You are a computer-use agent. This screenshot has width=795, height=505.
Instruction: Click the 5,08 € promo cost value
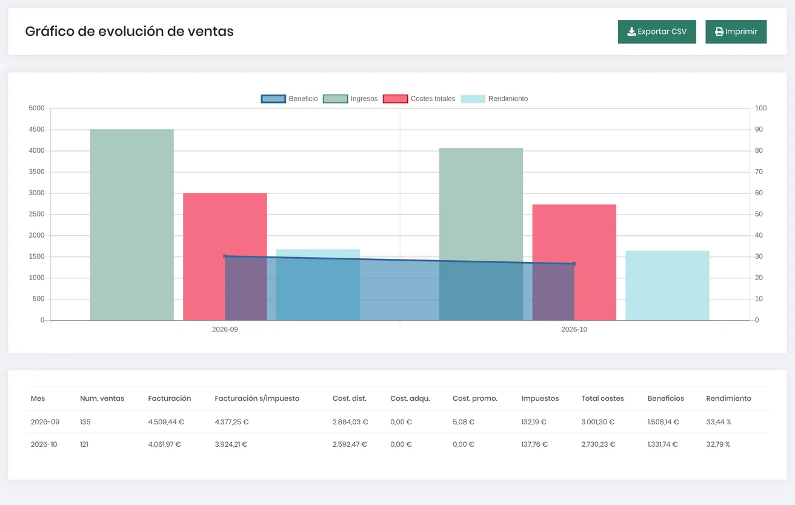tap(464, 422)
